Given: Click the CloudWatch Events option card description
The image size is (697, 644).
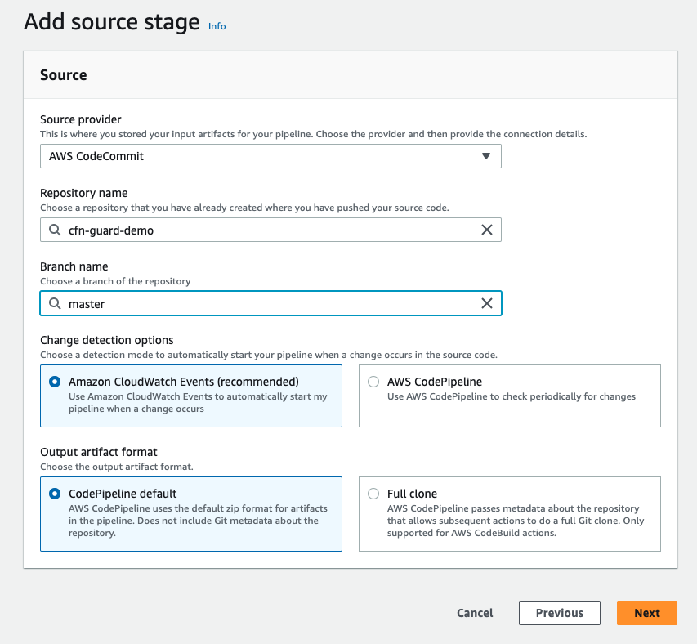Looking at the screenshot, I should [198, 403].
